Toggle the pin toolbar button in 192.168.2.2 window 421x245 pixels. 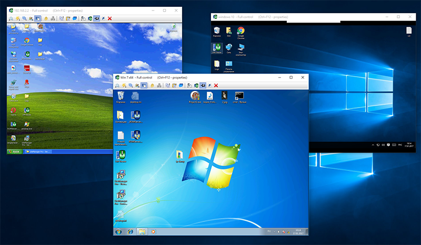(96, 18)
